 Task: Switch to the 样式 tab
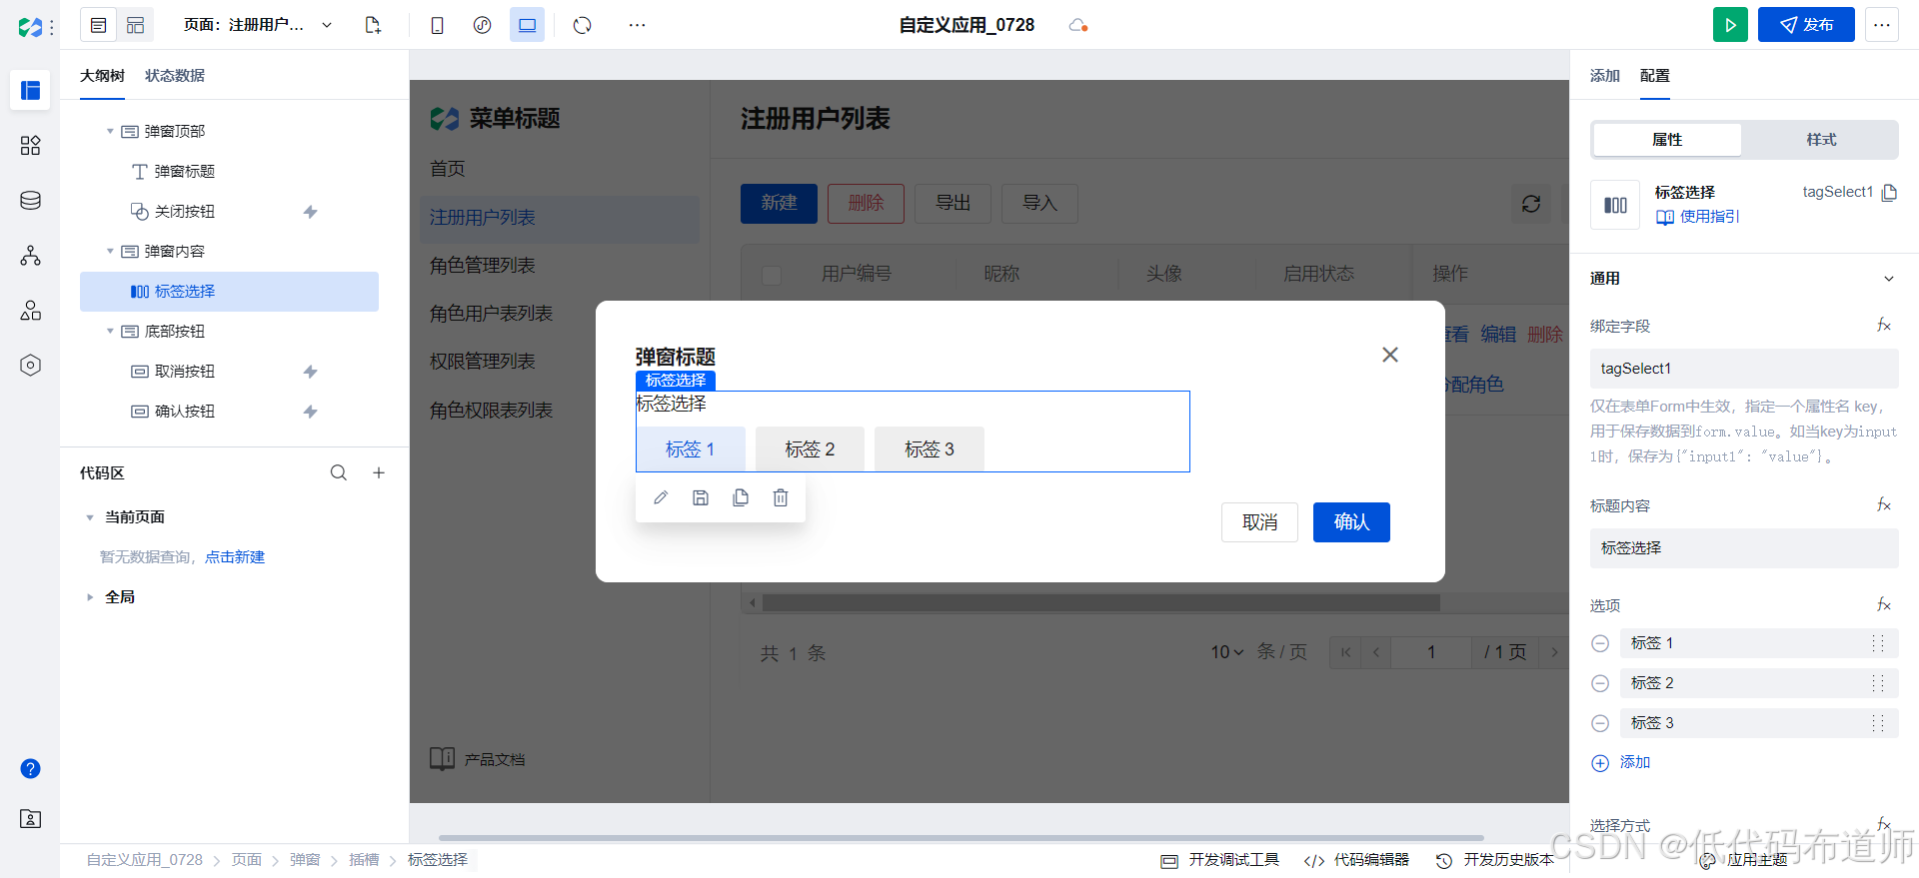1821,140
